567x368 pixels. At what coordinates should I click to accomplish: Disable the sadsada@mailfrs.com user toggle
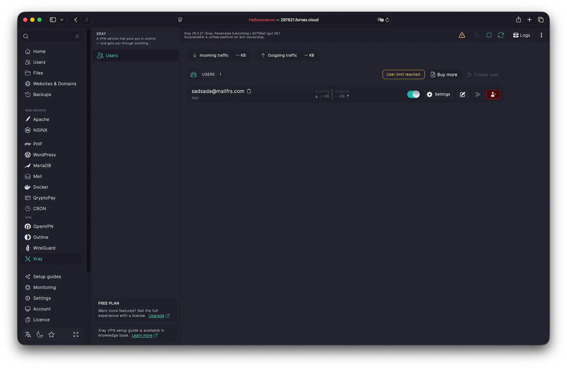pyautogui.click(x=413, y=94)
